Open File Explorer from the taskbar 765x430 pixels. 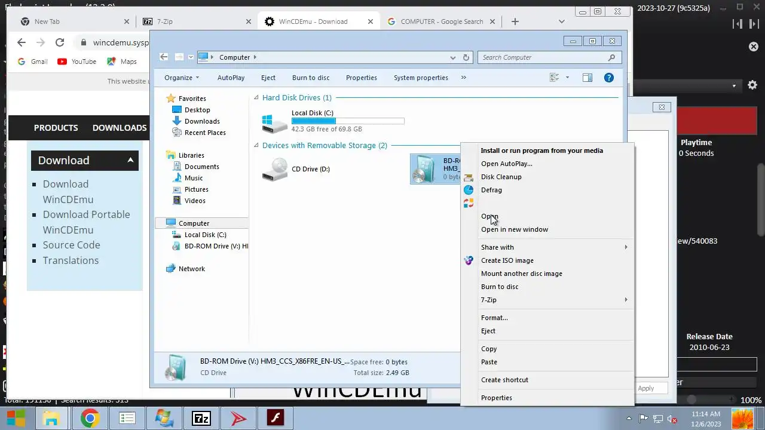pos(51,418)
